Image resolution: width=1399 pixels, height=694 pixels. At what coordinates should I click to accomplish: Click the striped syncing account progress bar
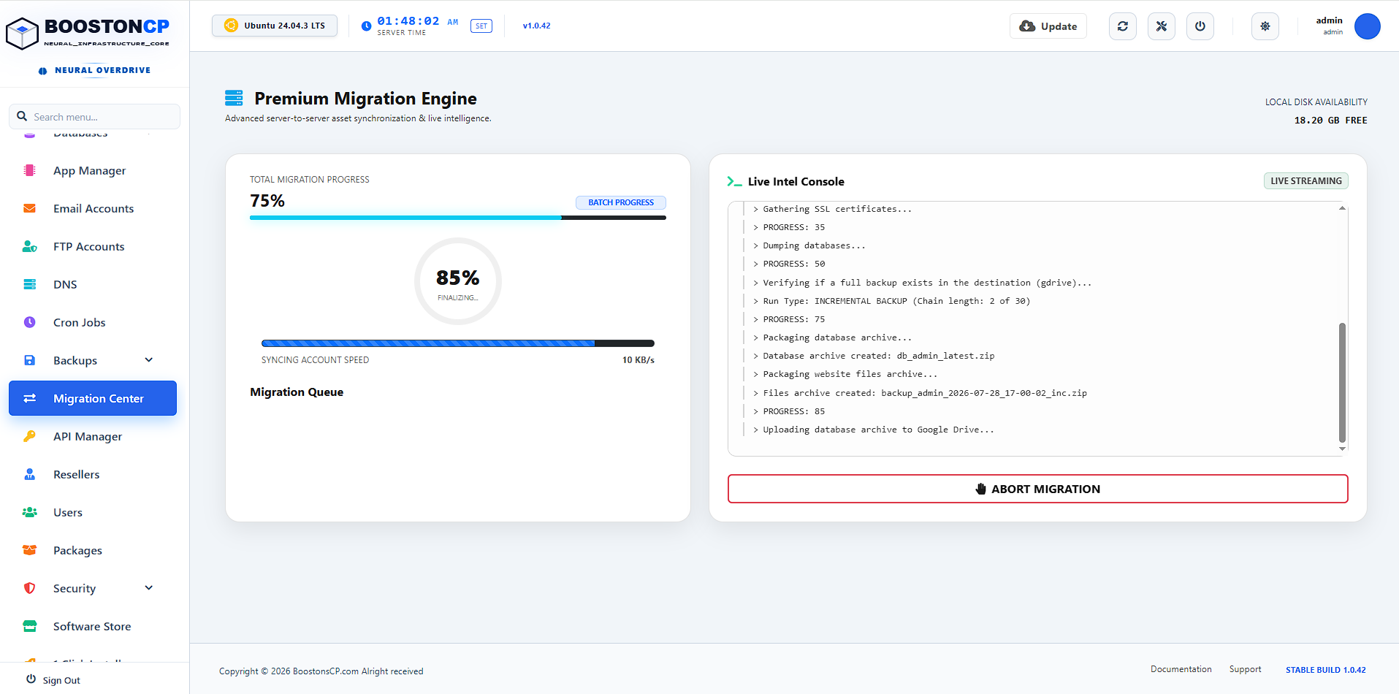(x=458, y=343)
